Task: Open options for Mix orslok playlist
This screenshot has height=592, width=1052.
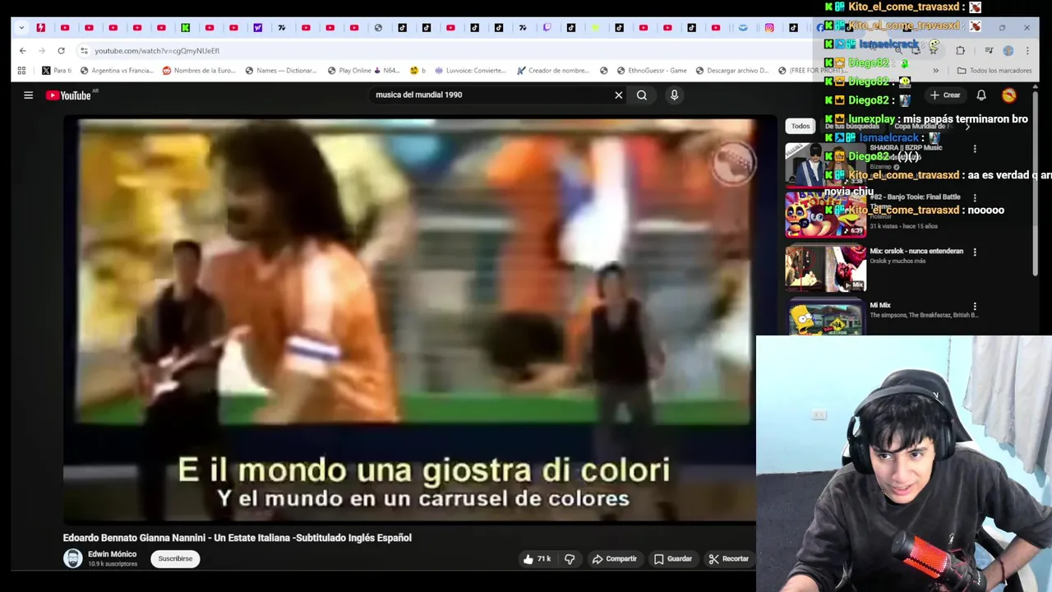Action: click(975, 252)
